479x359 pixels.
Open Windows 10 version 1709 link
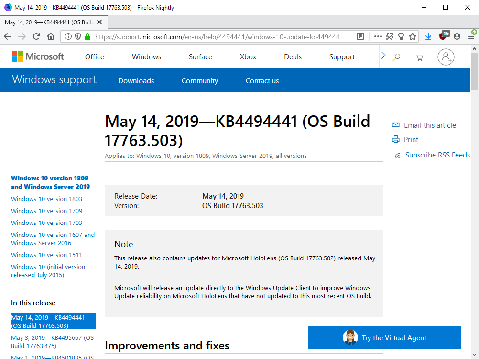click(46, 211)
